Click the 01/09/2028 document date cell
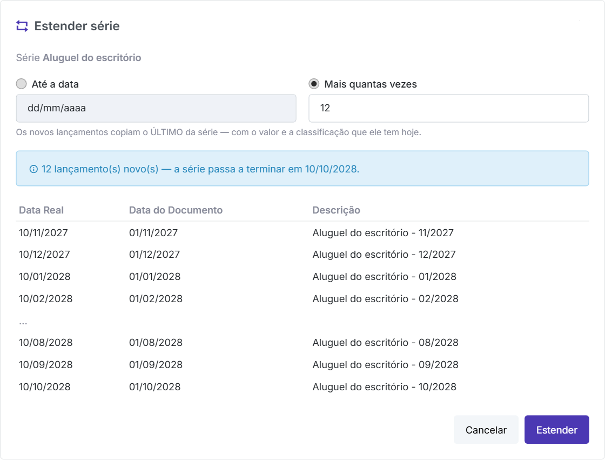The height and width of the screenshot is (460, 605). click(156, 365)
